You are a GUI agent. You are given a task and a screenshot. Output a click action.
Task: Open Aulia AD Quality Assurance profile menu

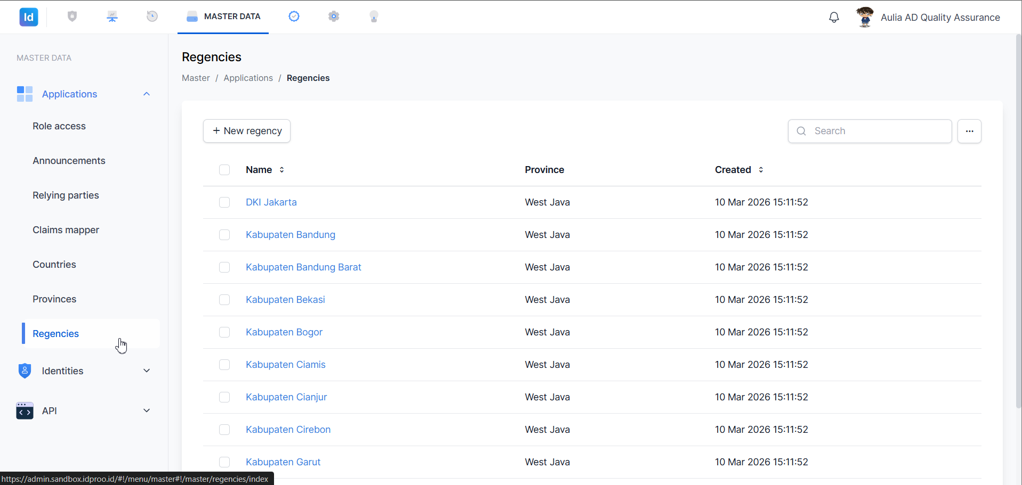940,18
